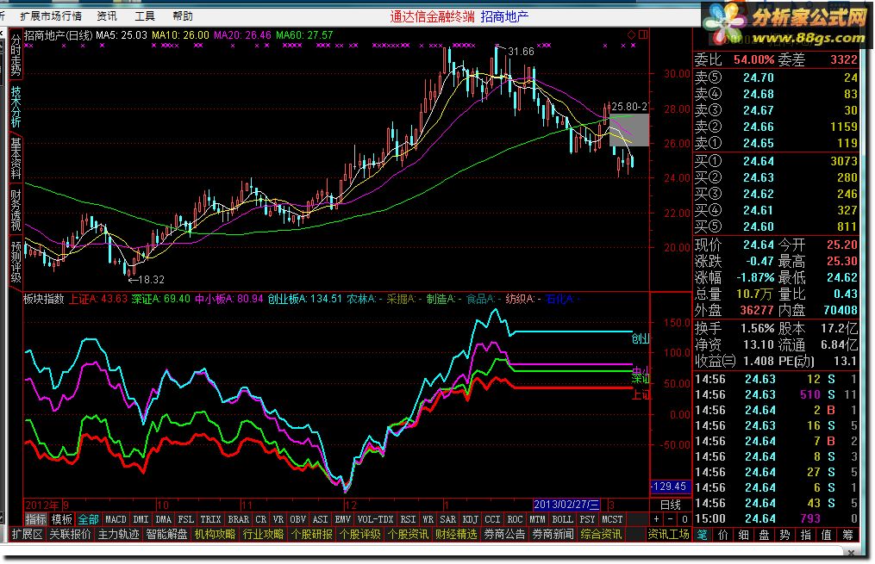Select the 指 tab in right panel
Image resolution: width=875 pixels, height=564 pixels.
805,535
